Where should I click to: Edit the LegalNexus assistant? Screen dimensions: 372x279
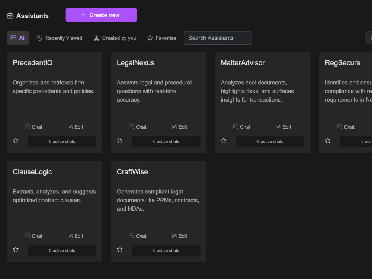tap(179, 127)
